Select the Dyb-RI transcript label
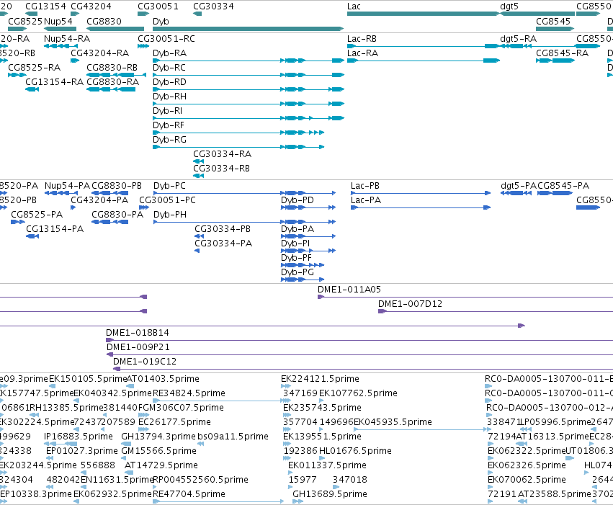613x505 pixels. pyautogui.click(x=168, y=111)
